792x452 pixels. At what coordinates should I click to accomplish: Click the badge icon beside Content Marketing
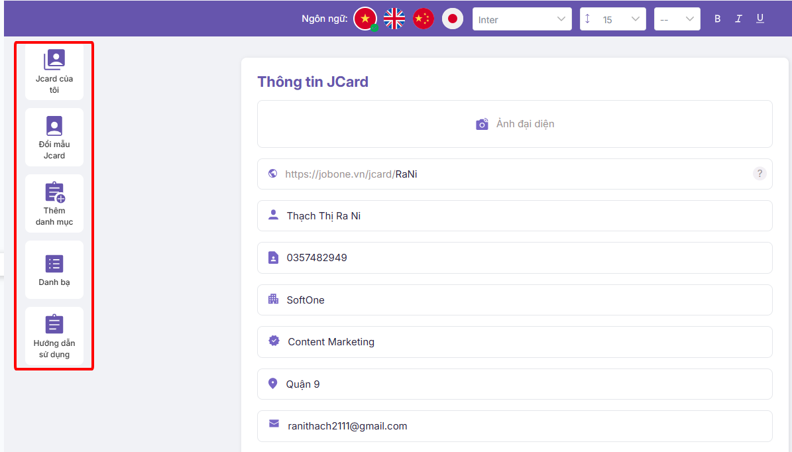coord(274,341)
